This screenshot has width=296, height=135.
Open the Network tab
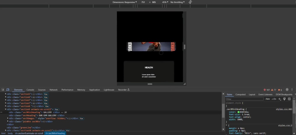[x=54, y=90]
